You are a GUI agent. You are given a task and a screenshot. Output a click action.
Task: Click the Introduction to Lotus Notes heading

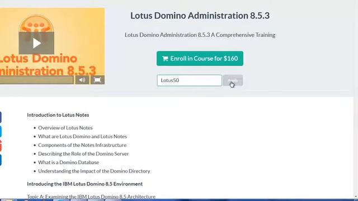pyautogui.click(x=58, y=115)
